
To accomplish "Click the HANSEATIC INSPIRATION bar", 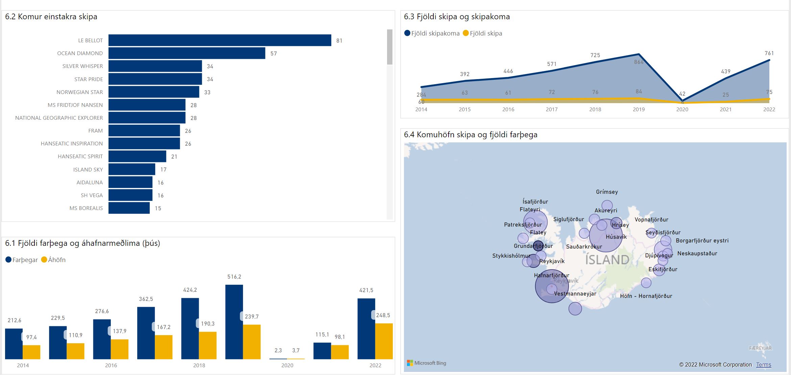I will pos(144,143).
